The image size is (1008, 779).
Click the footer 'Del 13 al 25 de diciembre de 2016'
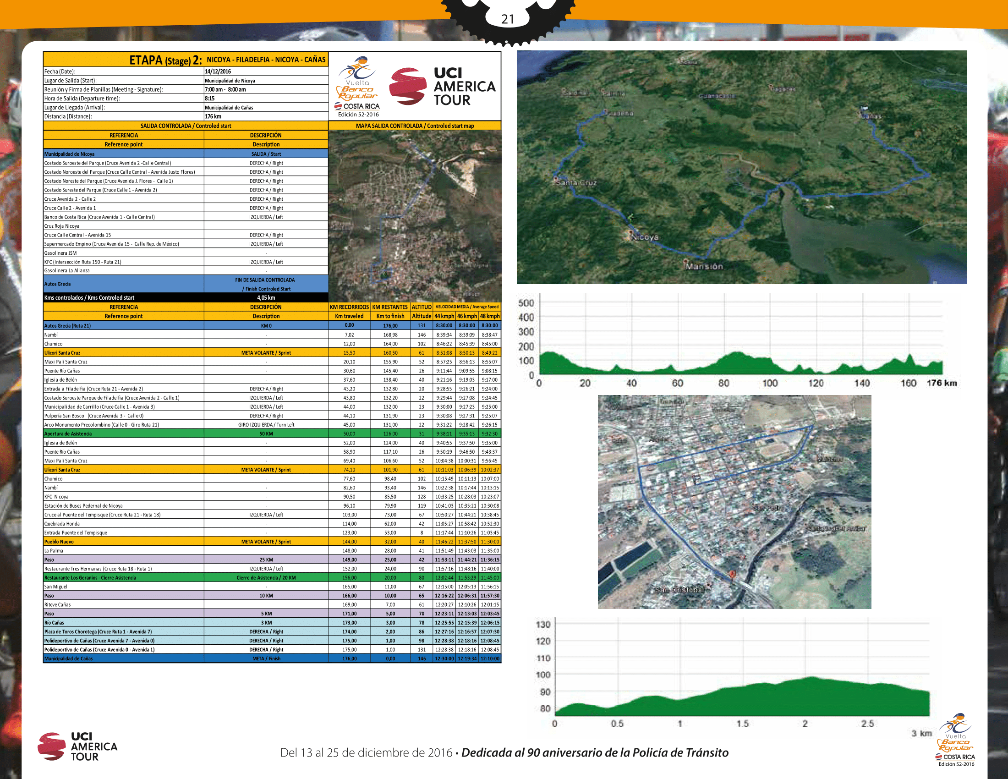pos(366,753)
